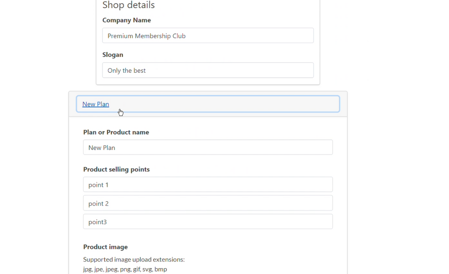
Task: Focus the Company Name input field
Action: click(x=208, y=35)
